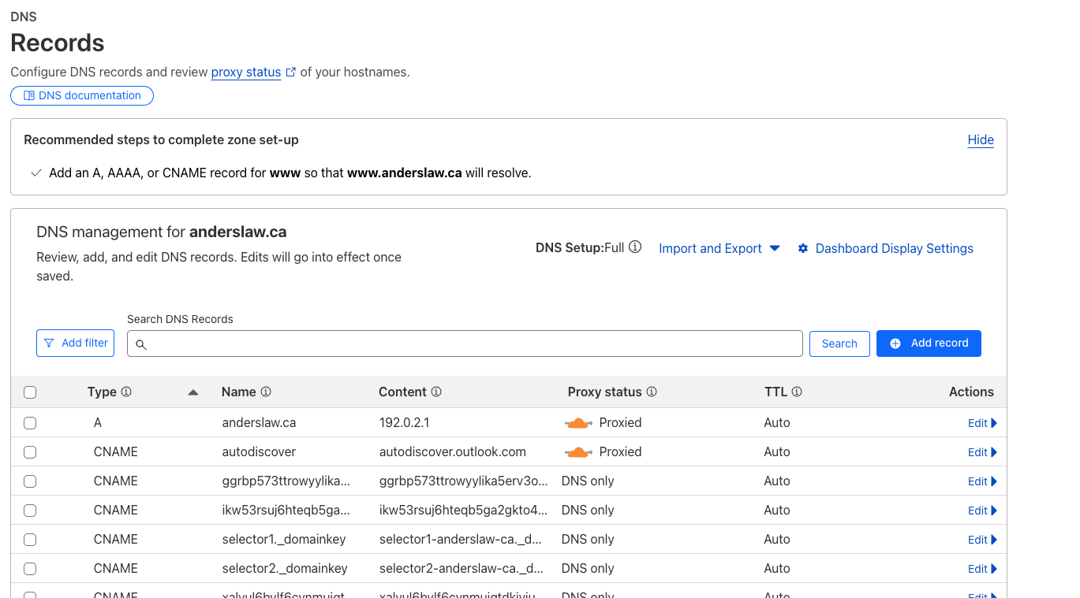
Task: Expand Edit for the autodiscover record
Action: tap(982, 452)
